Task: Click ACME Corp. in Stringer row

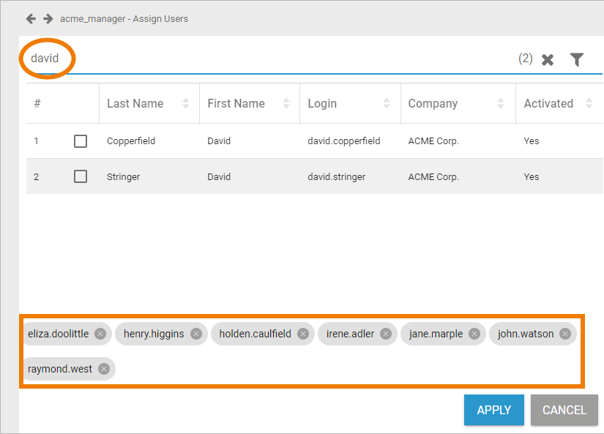Action: [433, 177]
